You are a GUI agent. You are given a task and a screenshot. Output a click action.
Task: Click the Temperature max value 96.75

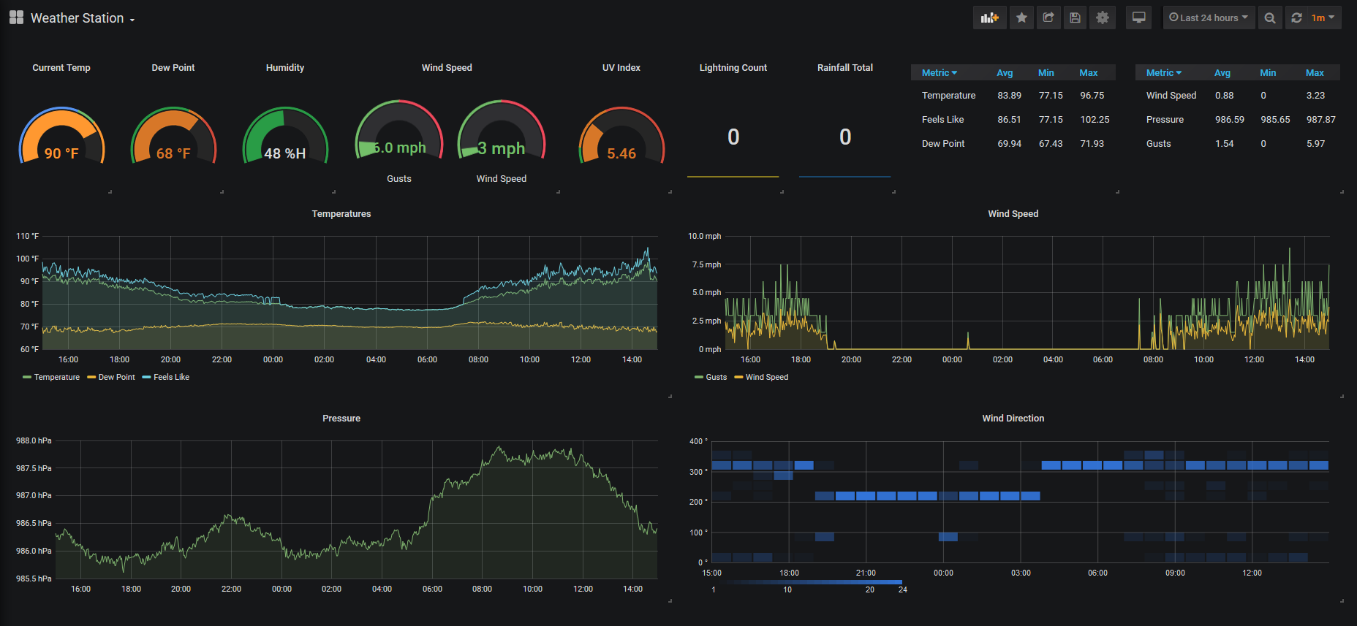pyautogui.click(x=1092, y=96)
